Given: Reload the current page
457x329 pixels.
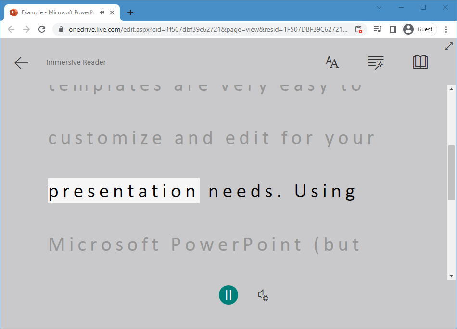Looking at the screenshot, I should coord(42,29).
